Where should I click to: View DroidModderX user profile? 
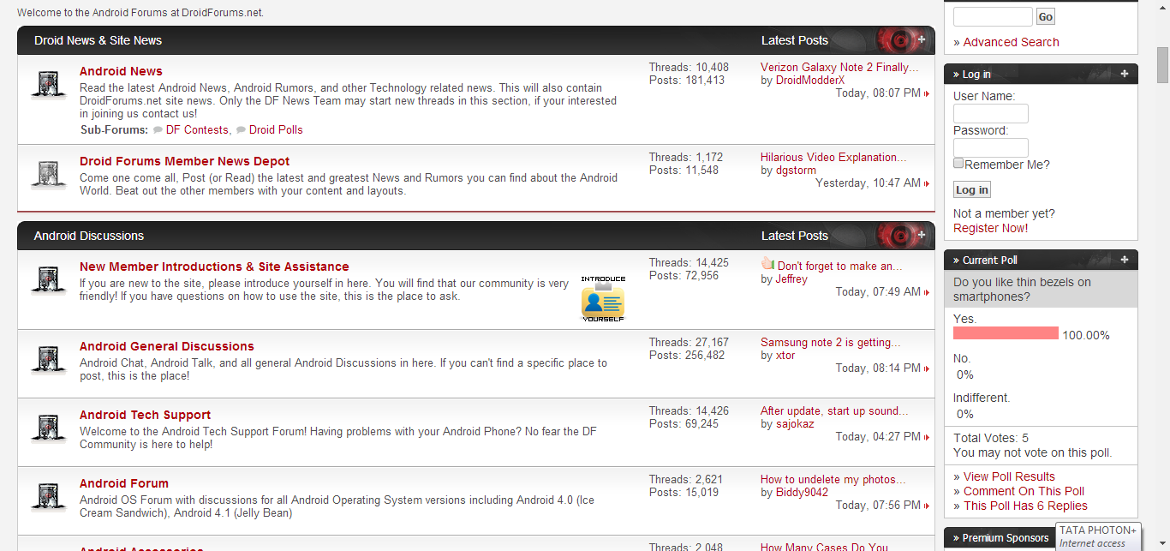810,80
